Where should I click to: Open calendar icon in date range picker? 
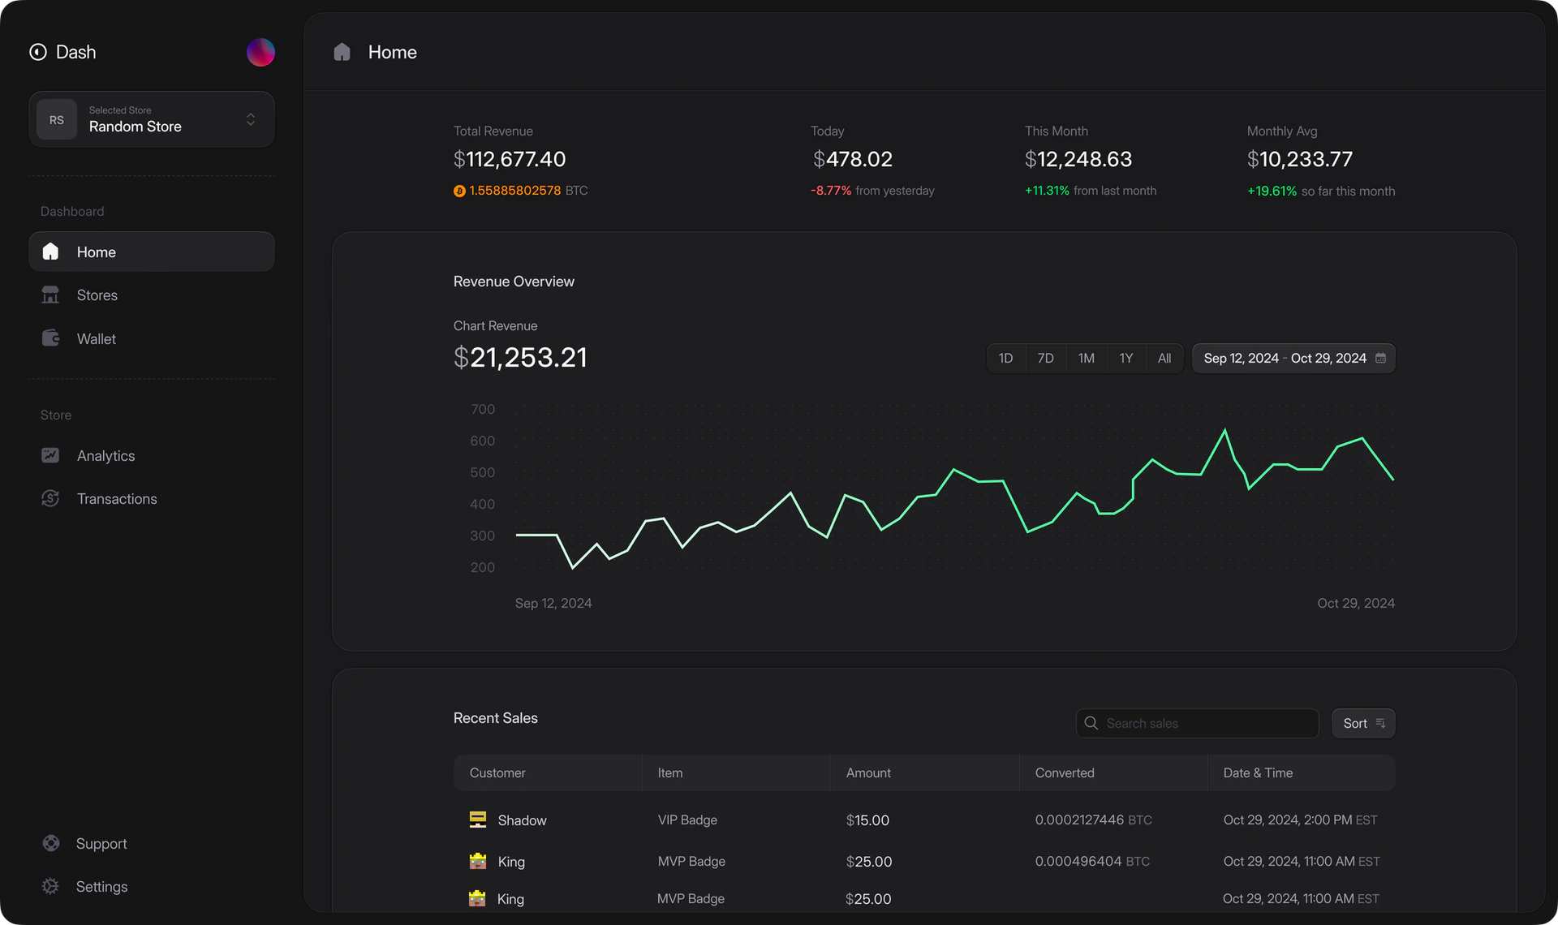[1381, 358]
